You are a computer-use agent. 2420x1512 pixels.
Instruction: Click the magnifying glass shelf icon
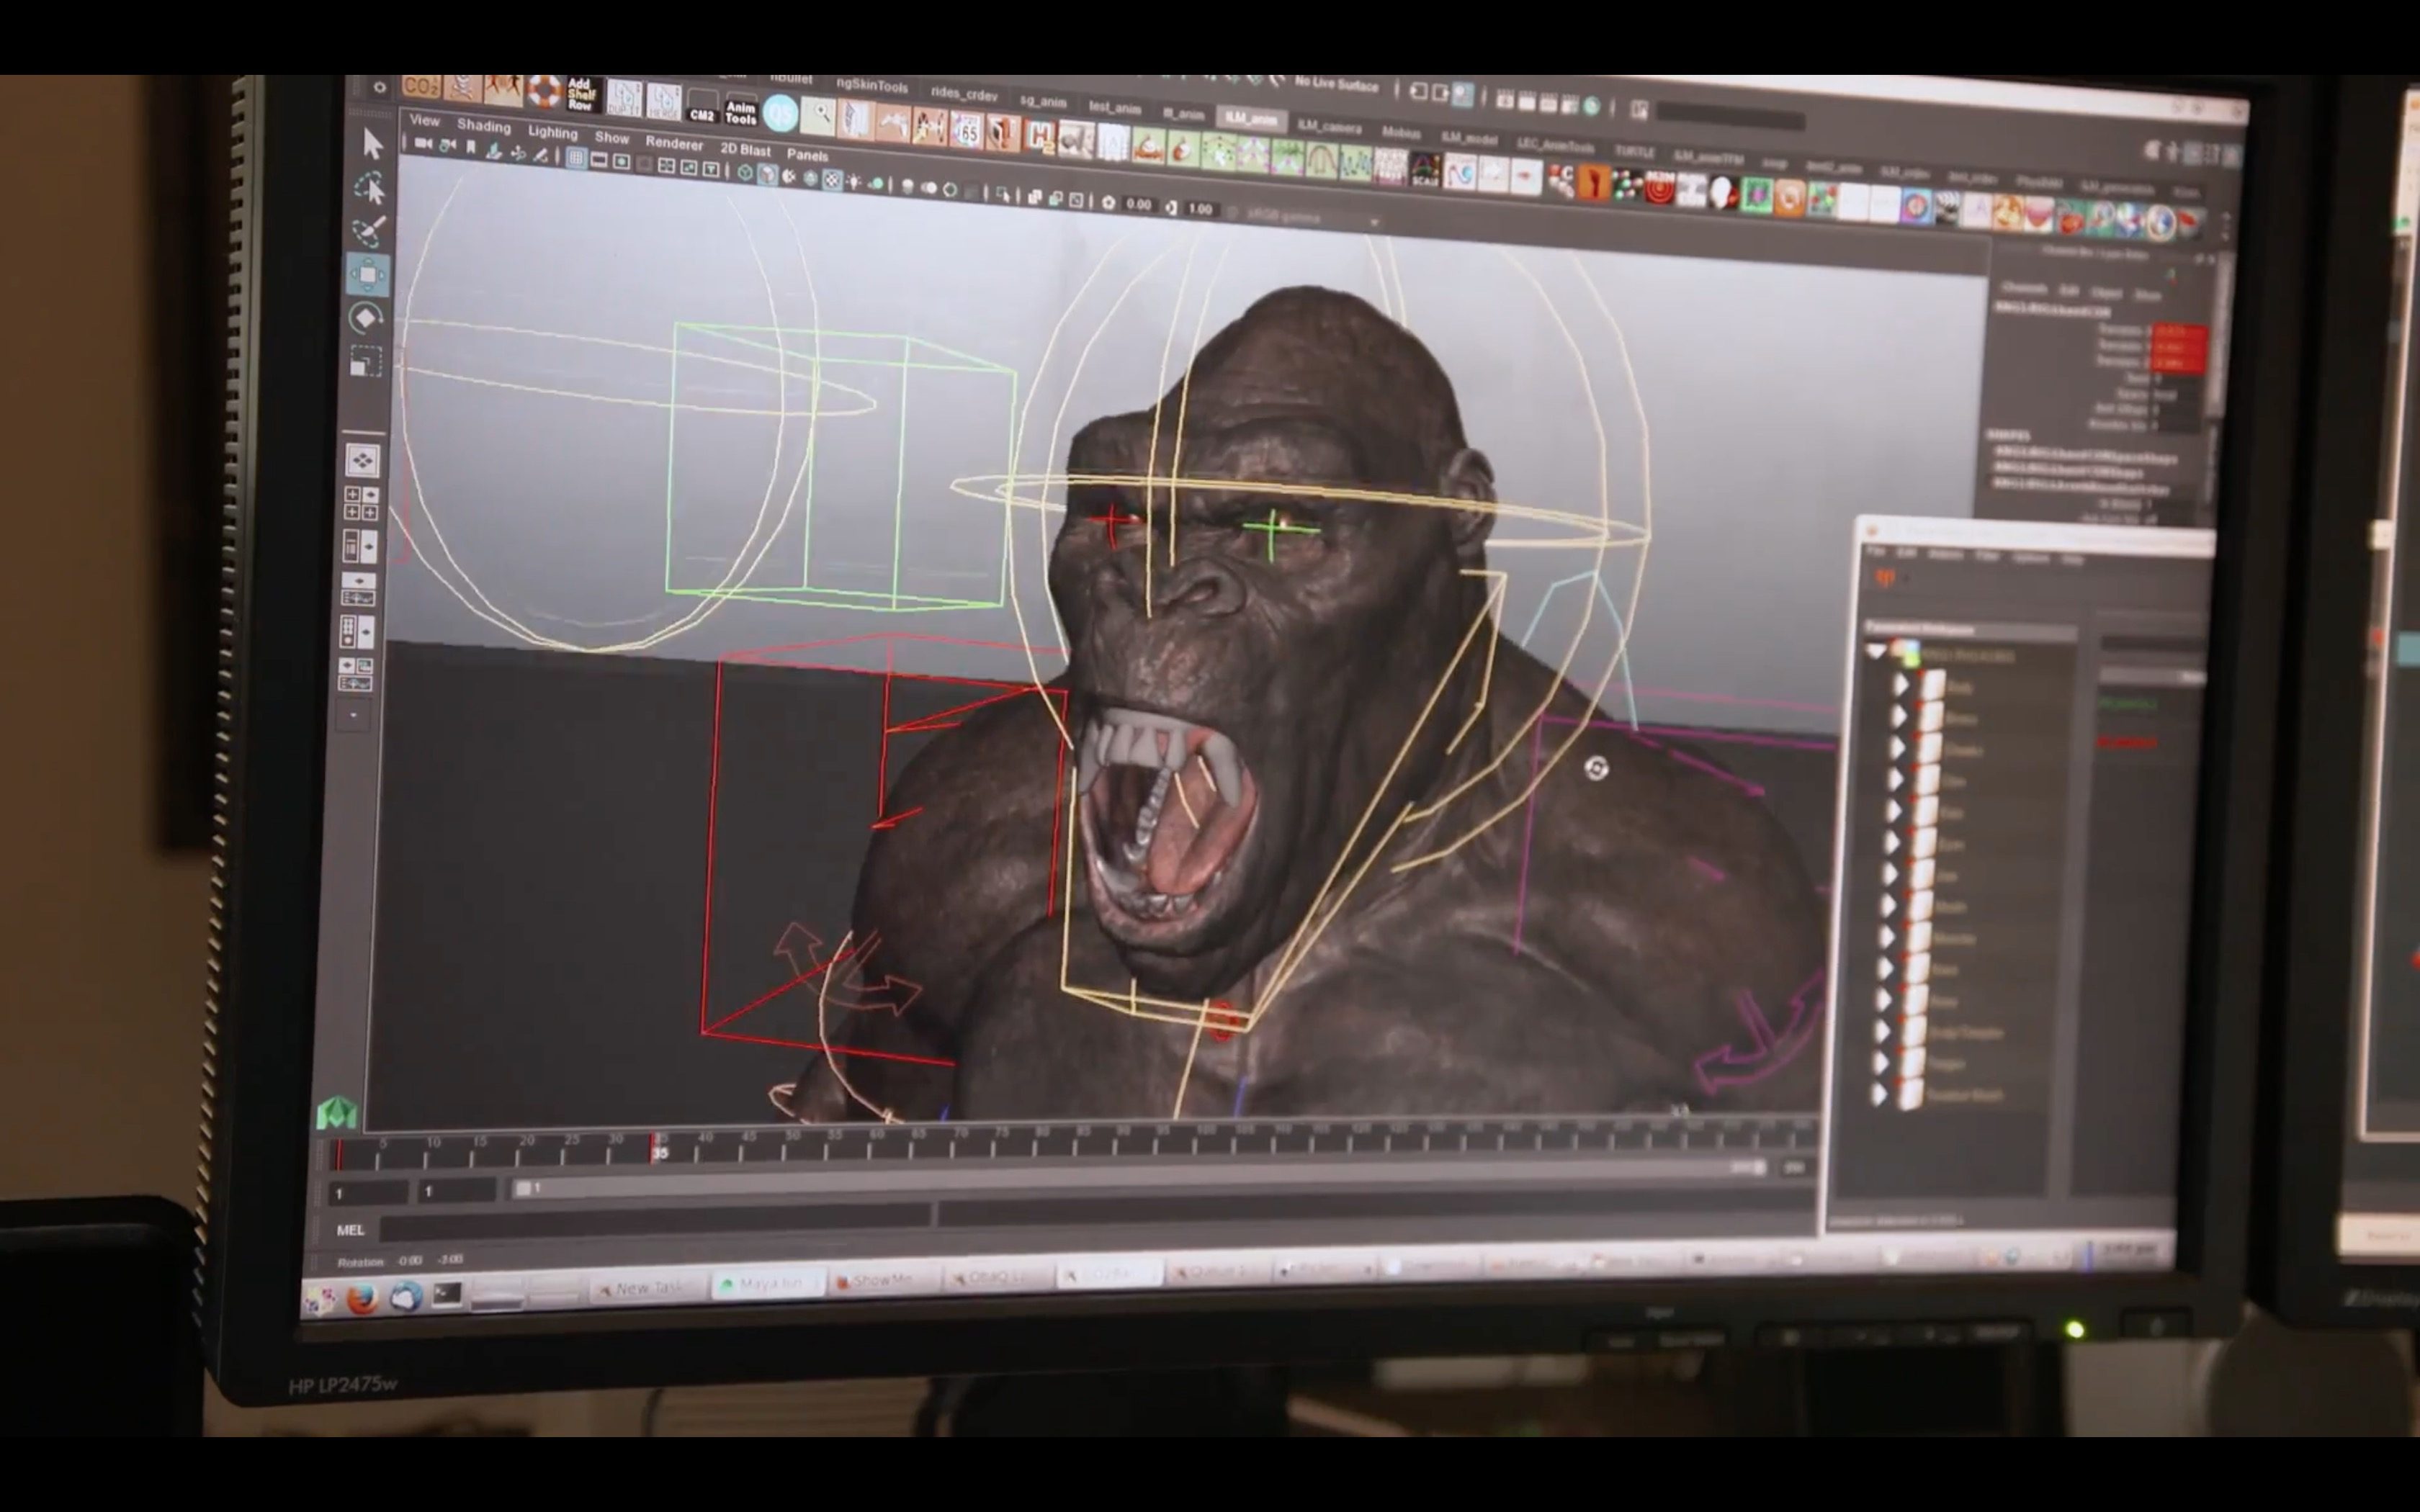click(x=819, y=116)
